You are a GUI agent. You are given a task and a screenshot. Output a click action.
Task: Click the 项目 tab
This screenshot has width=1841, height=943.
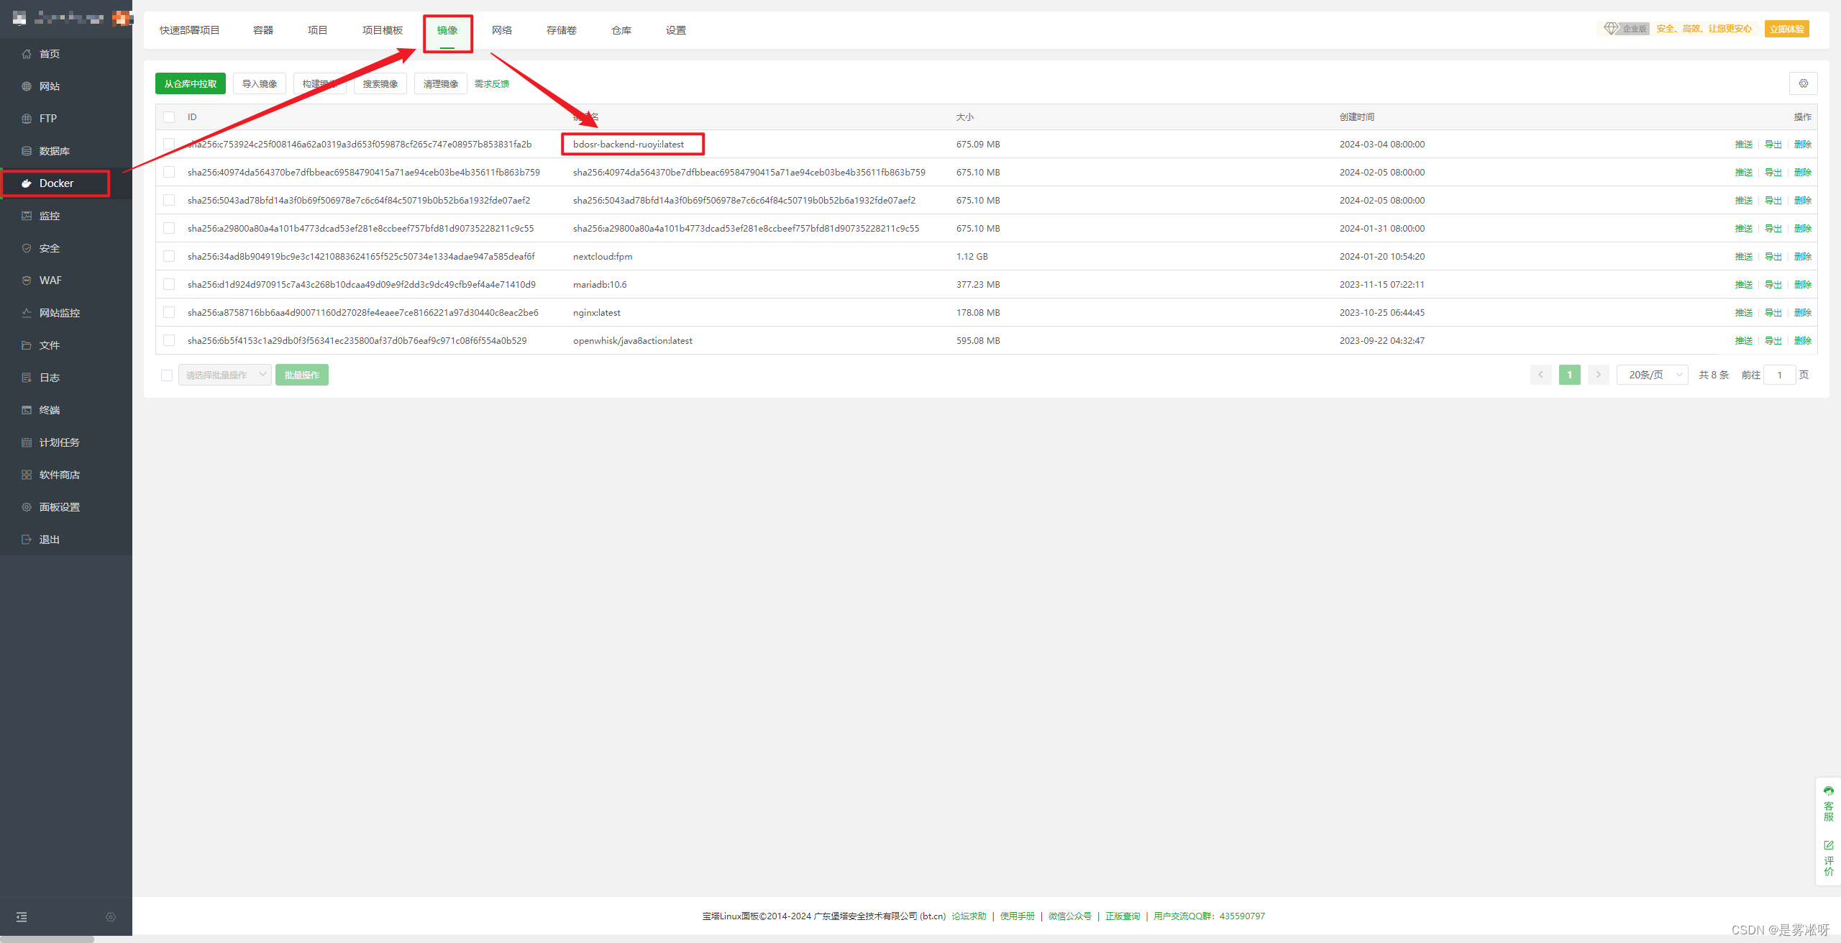pos(318,30)
